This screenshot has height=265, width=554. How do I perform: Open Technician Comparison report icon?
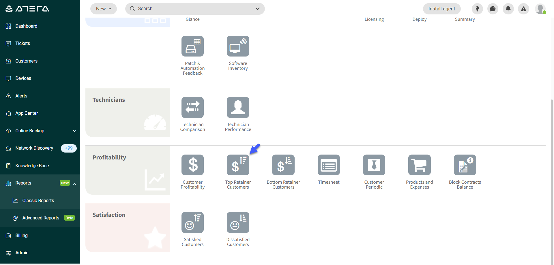(x=192, y=107)
